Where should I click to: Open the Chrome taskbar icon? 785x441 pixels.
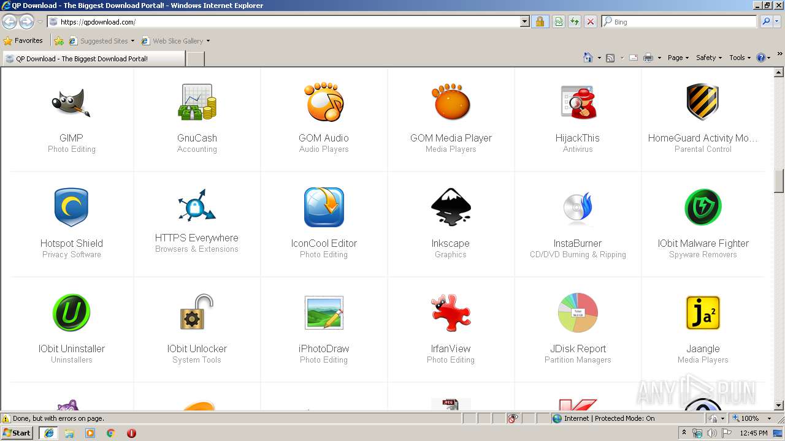click(x=110, y=433)
